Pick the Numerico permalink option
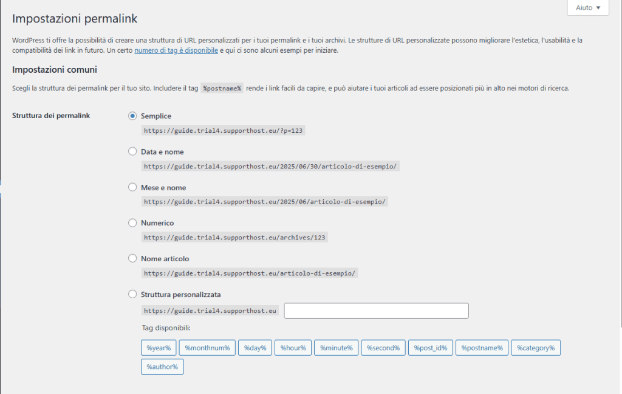This screenshot has width=622, height=394. point(132,223)
